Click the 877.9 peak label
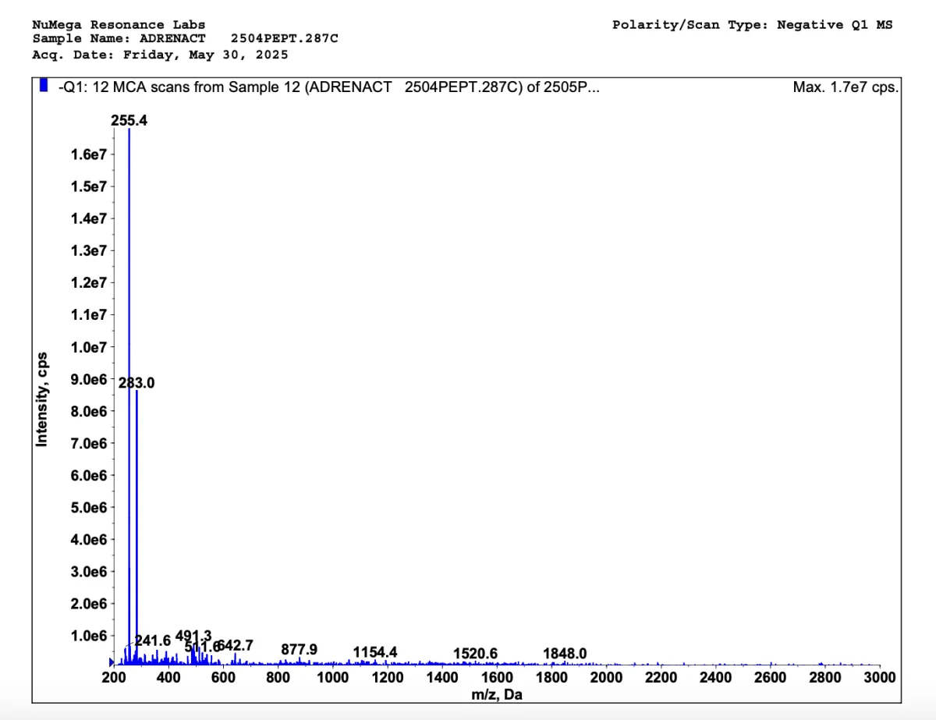This screenshot has height=720, width=936. [300, 650]
